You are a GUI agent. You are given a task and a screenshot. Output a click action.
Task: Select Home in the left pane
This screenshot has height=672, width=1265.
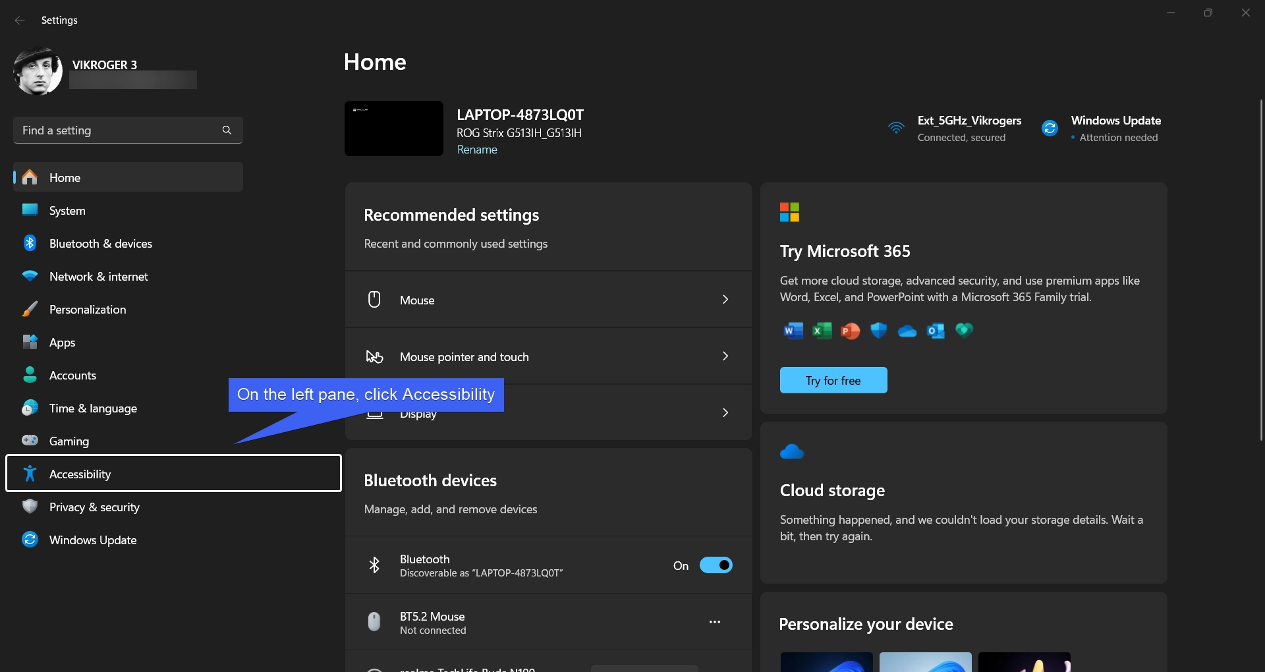click(128, 177)
